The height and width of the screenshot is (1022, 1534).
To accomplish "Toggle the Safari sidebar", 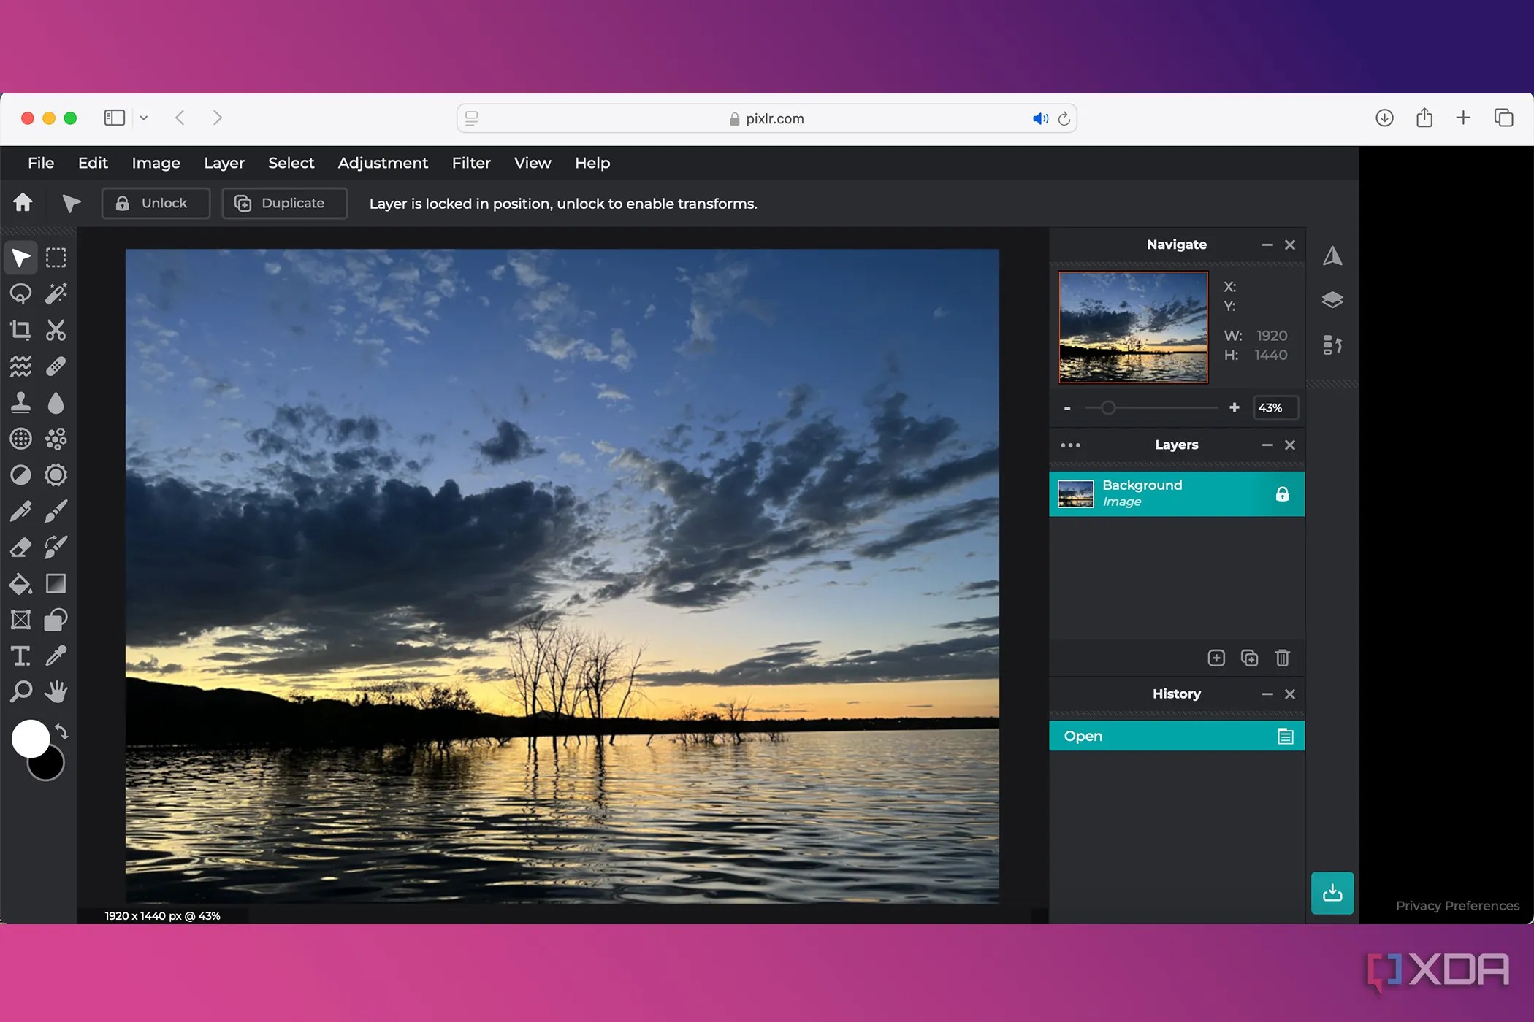I will (x=115, y=118).
